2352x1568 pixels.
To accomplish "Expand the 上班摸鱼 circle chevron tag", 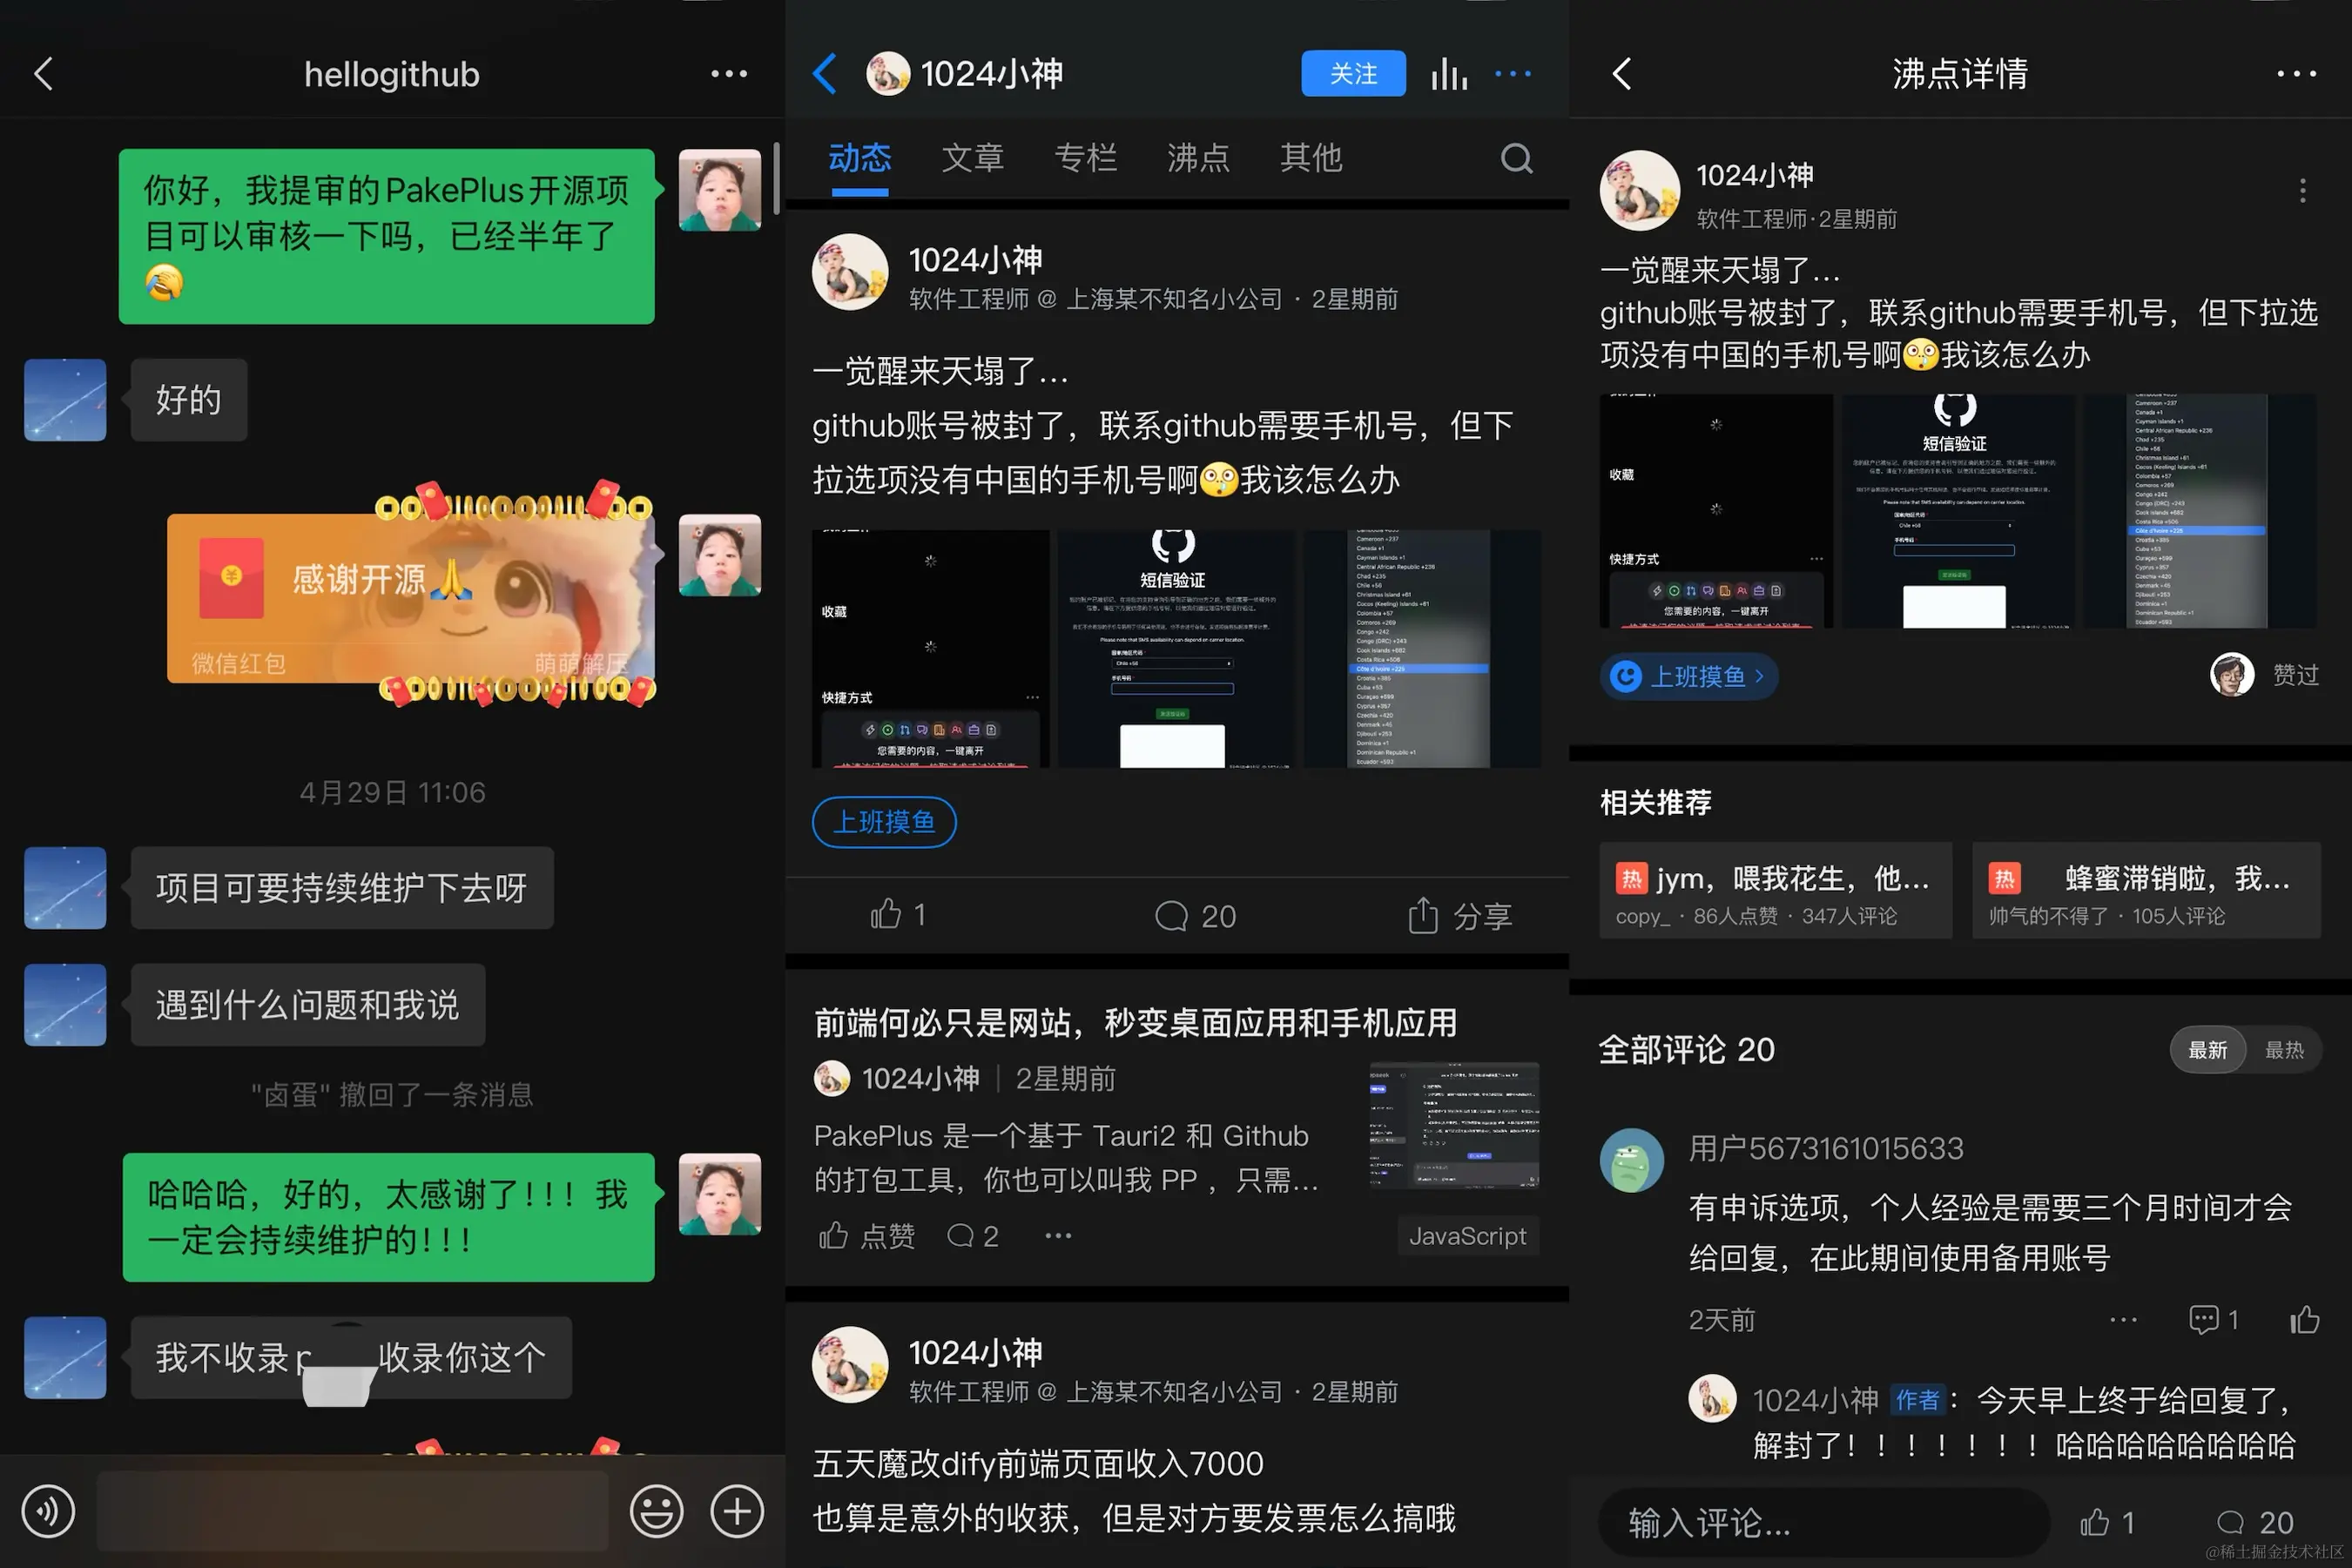I will (x=1689, y=677).
